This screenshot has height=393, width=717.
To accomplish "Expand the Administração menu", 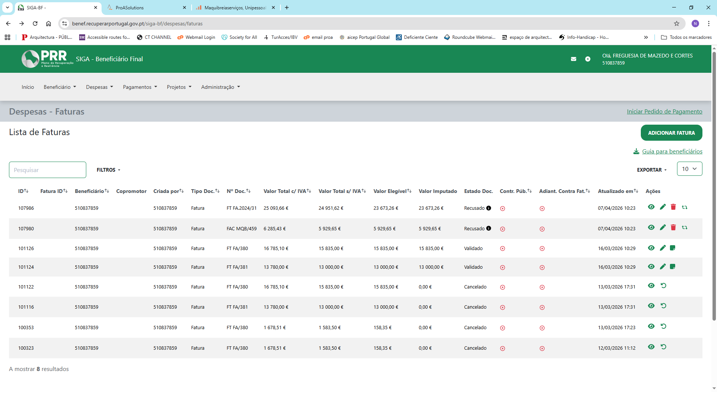I will tap(221, 87).
